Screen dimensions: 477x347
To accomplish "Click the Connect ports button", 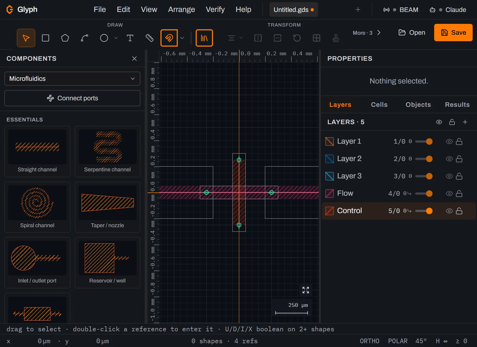I will point(72,98).
